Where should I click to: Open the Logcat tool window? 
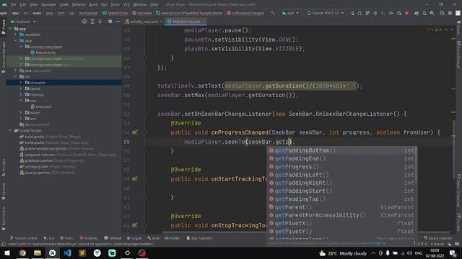click(134, 238)
